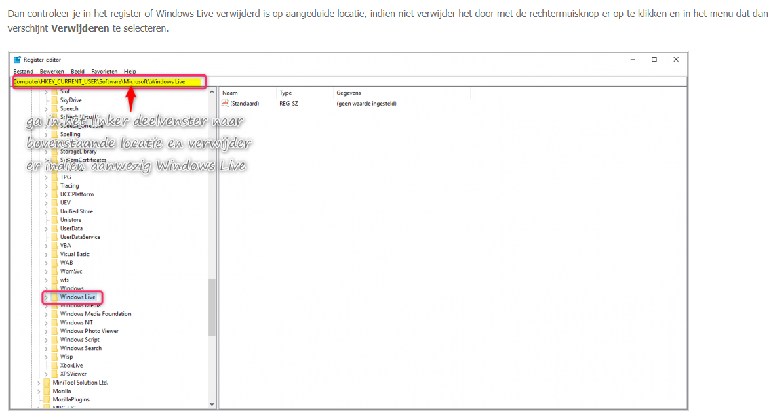The height and width of the screenshot is (415, 771).
Task: Select the Windows Script key
Action: click(x=79, y=340)
